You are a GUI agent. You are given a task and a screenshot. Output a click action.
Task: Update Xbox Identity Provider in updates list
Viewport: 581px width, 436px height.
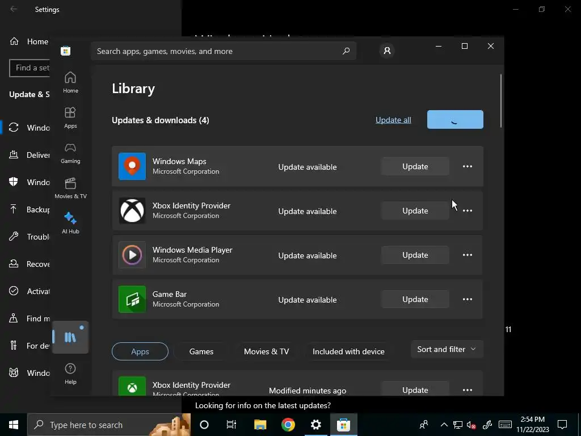[x=415, y=211]
